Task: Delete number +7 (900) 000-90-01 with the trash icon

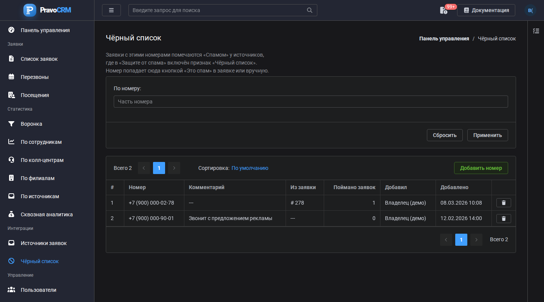Action: pos(504,218)
